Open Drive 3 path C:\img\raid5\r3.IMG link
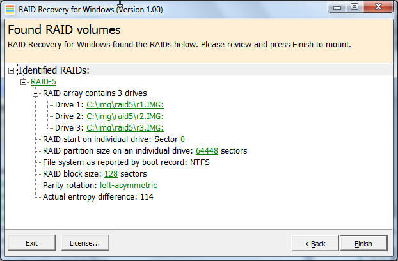The image size is (398, 261). pos(125,128)
